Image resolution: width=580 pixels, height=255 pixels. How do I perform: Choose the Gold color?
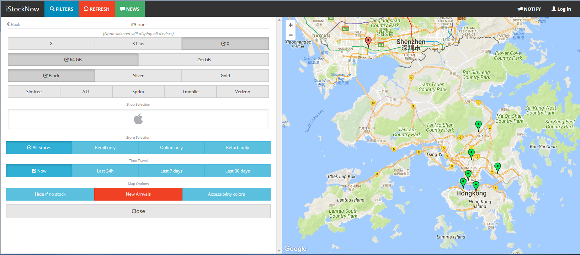click(225, 76)
